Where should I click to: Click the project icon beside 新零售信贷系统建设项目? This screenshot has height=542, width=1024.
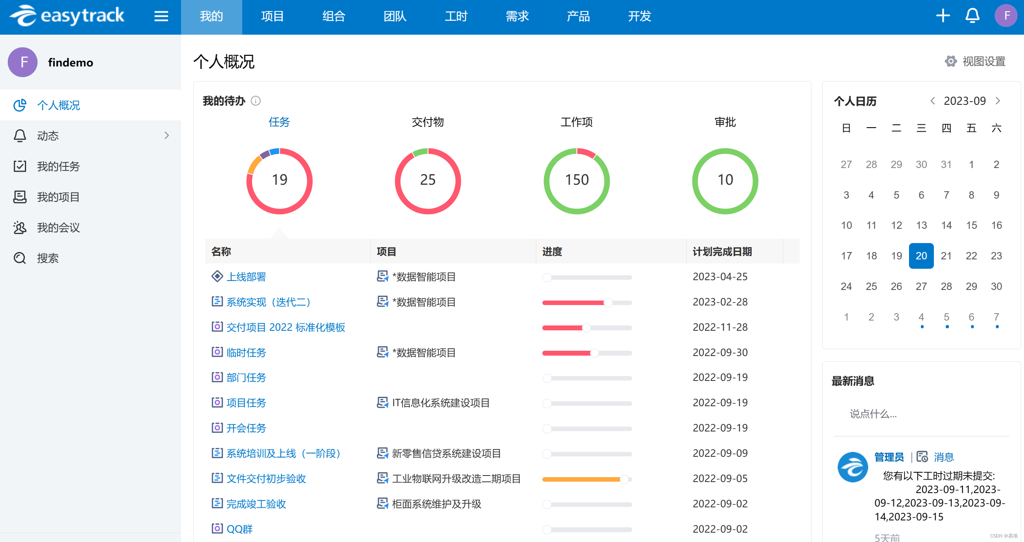pyautogui.click(x=383, y=453)
